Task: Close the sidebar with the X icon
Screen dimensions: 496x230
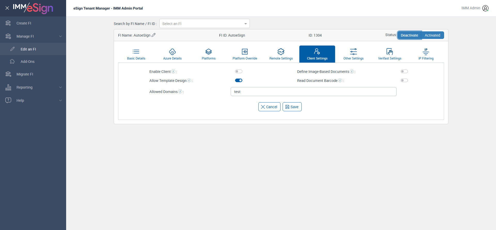Action: point(7,8)
